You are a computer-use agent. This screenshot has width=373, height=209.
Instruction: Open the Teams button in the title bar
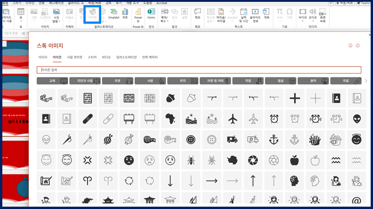(364, 3)
